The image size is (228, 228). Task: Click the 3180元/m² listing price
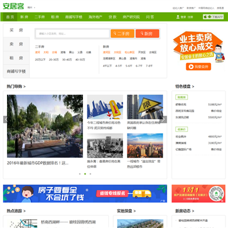point(215,143)
